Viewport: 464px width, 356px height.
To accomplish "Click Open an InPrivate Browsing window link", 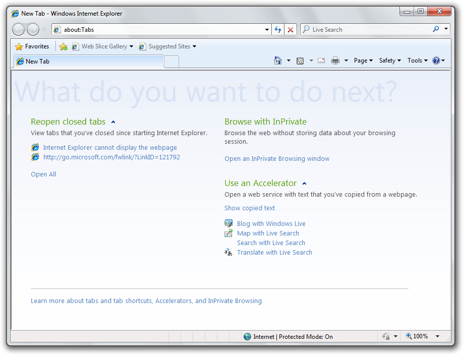I will pyautogui.click(x=277, y=159).
